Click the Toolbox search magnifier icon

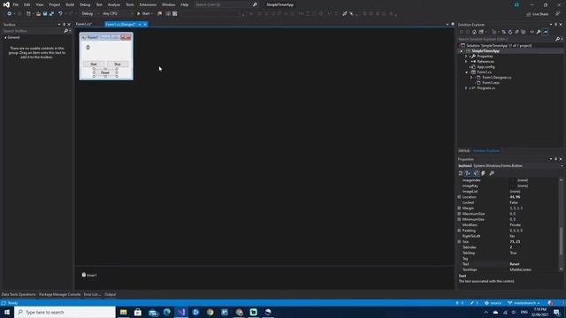[66, 31]
